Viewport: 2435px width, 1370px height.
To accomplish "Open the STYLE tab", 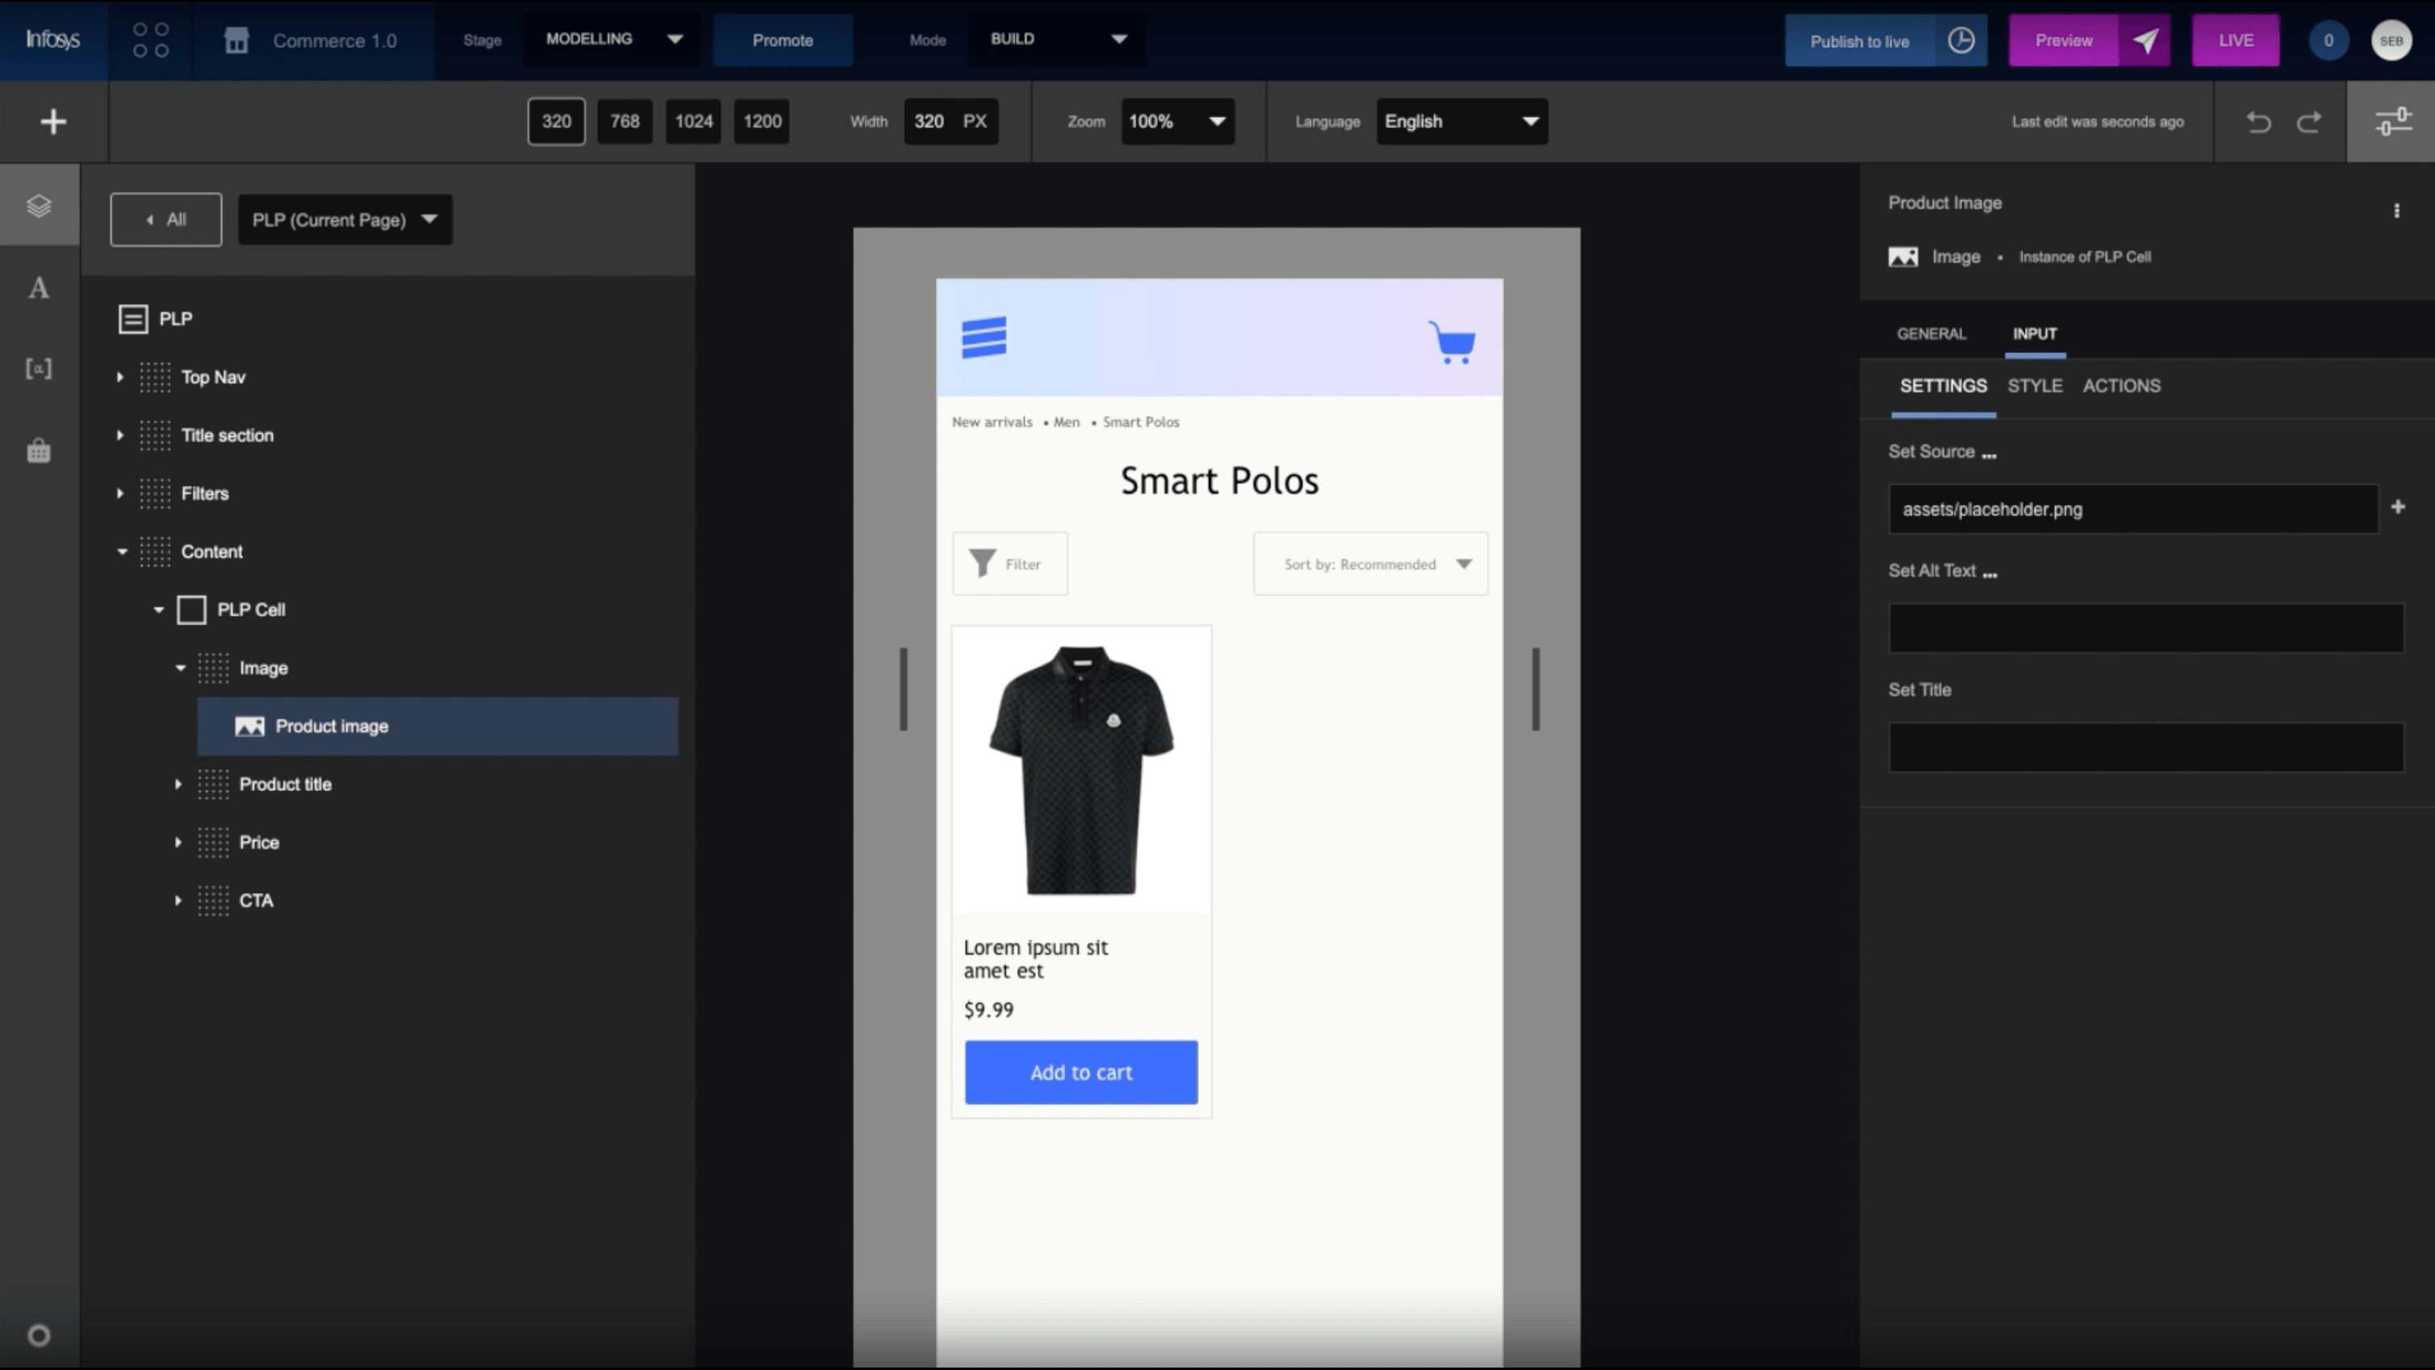I will click(2034, 386).
